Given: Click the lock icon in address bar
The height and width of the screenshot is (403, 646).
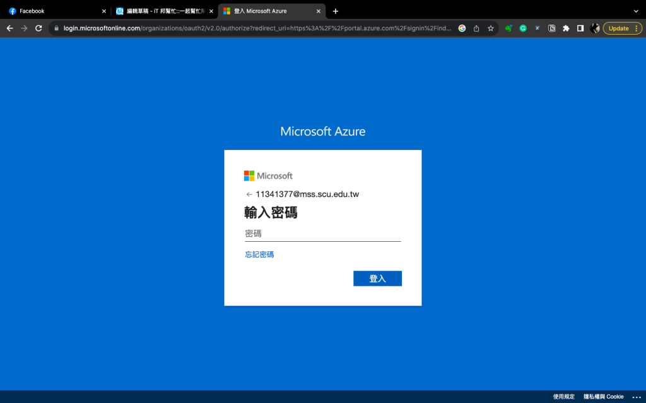Looking at the screenshot, I should [56, 28].
